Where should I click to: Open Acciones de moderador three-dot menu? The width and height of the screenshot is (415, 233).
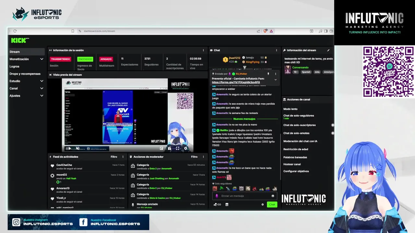point(203,157)
